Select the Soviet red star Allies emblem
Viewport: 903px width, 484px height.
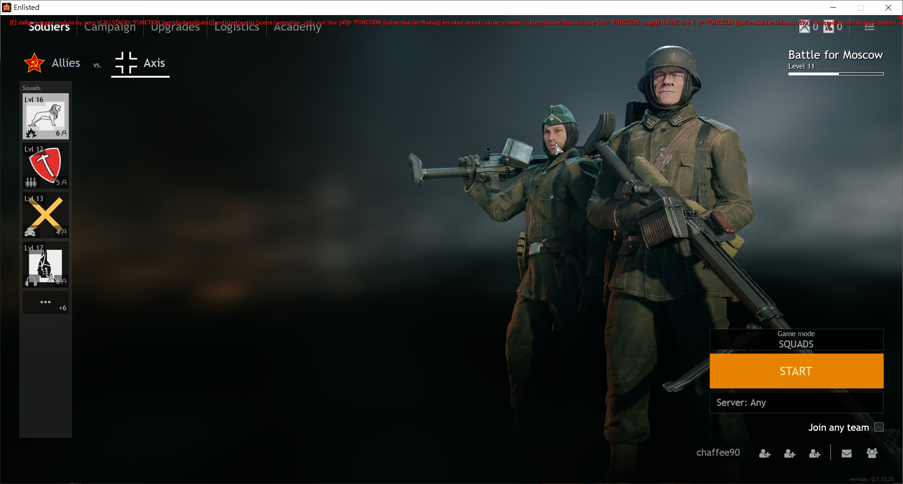click(34, 63)
